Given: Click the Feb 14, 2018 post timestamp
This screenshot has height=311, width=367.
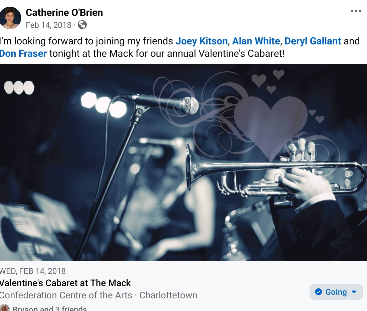Looking at the screenshot, I should coord(48,25).
